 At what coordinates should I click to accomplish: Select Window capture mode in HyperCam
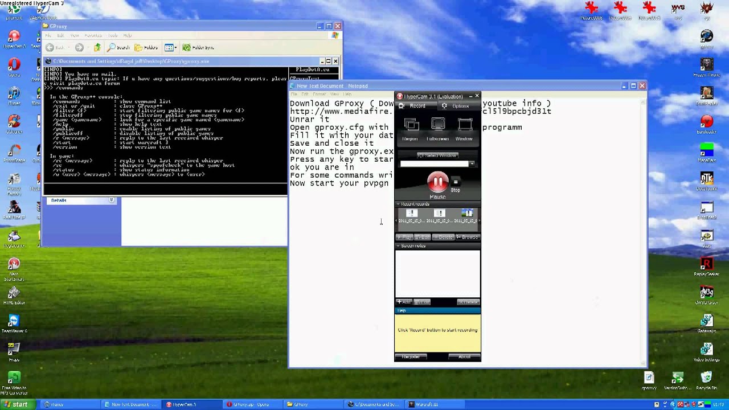(x=464, y=129)
